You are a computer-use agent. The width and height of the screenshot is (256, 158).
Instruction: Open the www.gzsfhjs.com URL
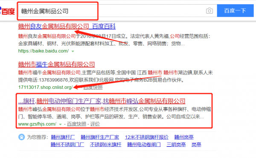click(x=37, y=124)
